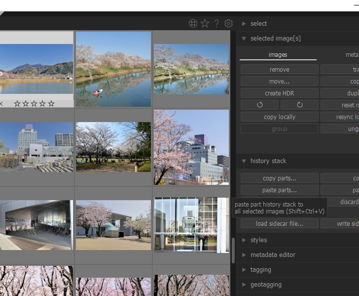Expand the select module
359x296 pixels.
[258, 24]
